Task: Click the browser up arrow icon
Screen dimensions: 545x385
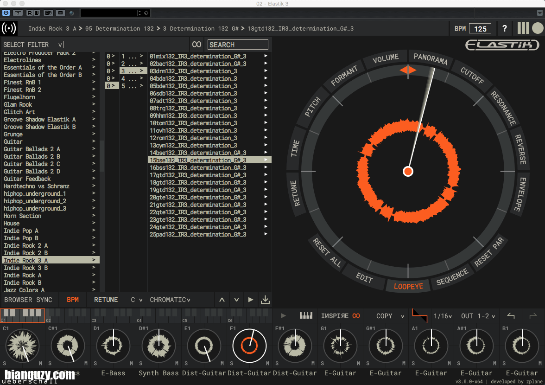Action: point(222,300)
